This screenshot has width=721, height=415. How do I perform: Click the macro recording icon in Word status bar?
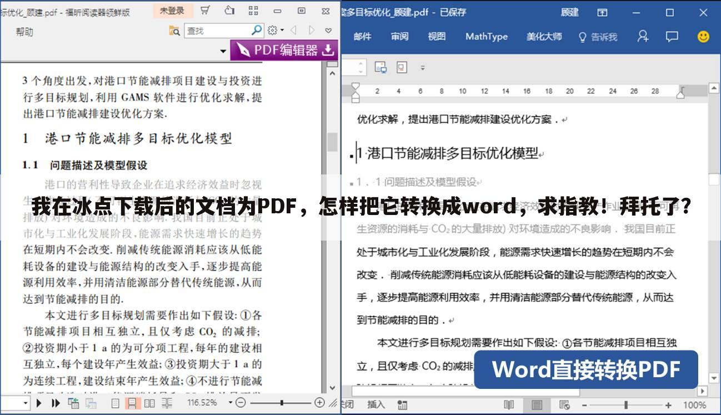point(402,404)
